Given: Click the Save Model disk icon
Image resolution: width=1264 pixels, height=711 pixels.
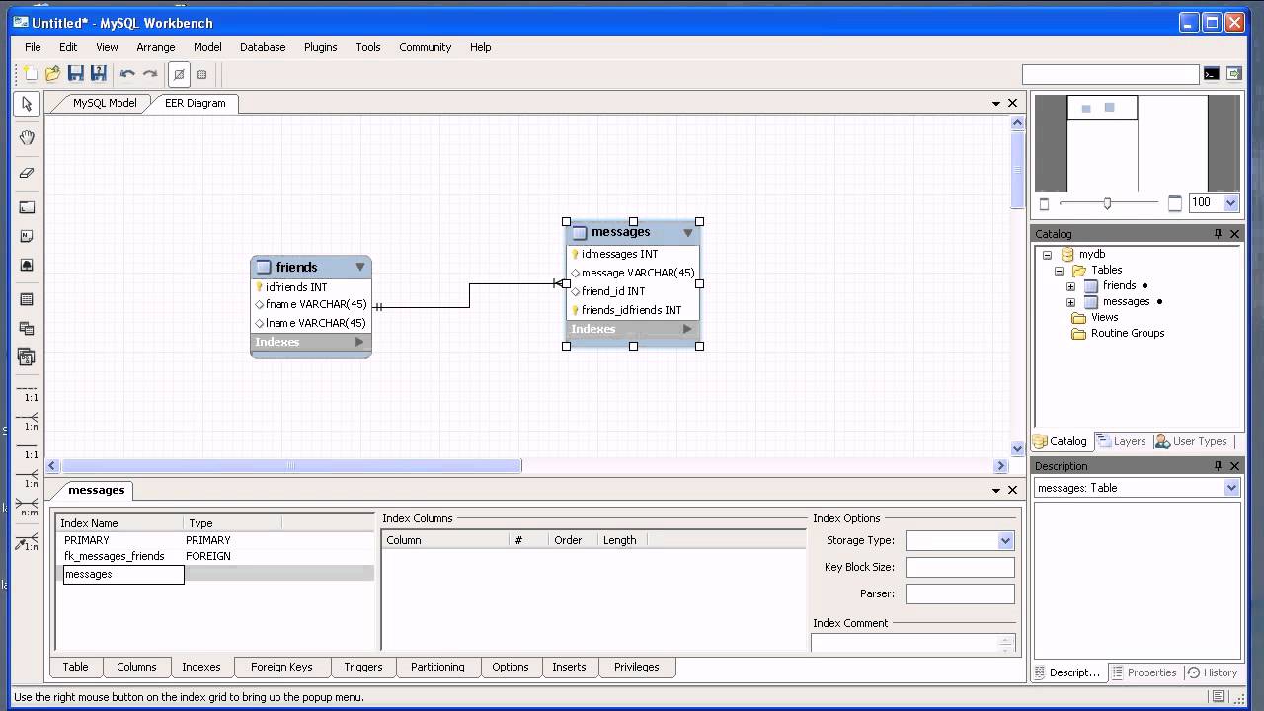Looking at the screenshot, I should tap(76, 74).
